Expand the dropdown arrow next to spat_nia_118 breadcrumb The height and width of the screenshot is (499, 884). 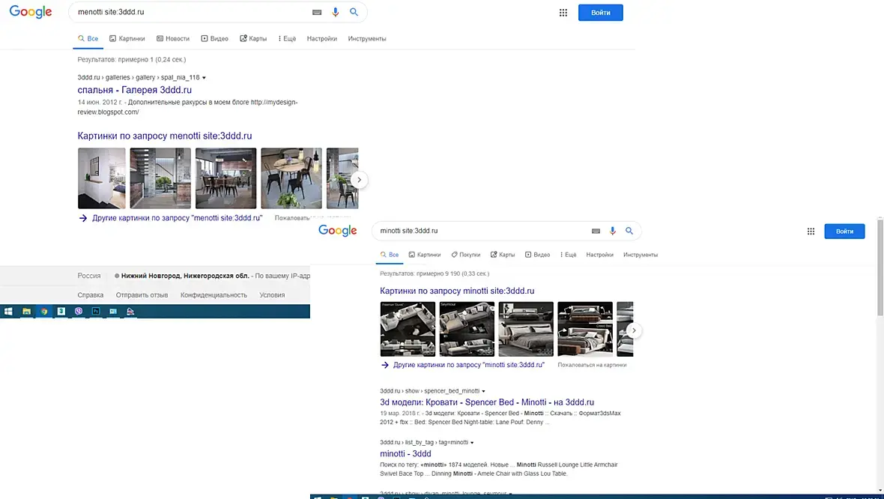(204, 78)
